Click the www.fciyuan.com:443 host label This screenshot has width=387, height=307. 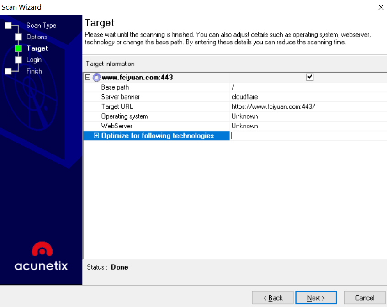pyautogui.click(x=137, y=78)
